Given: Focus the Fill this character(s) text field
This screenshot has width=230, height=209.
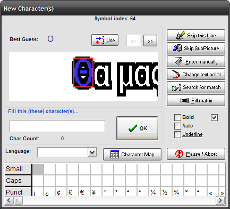Looking at the screenshot, I should pyautogui.click(x=57, y=126).
